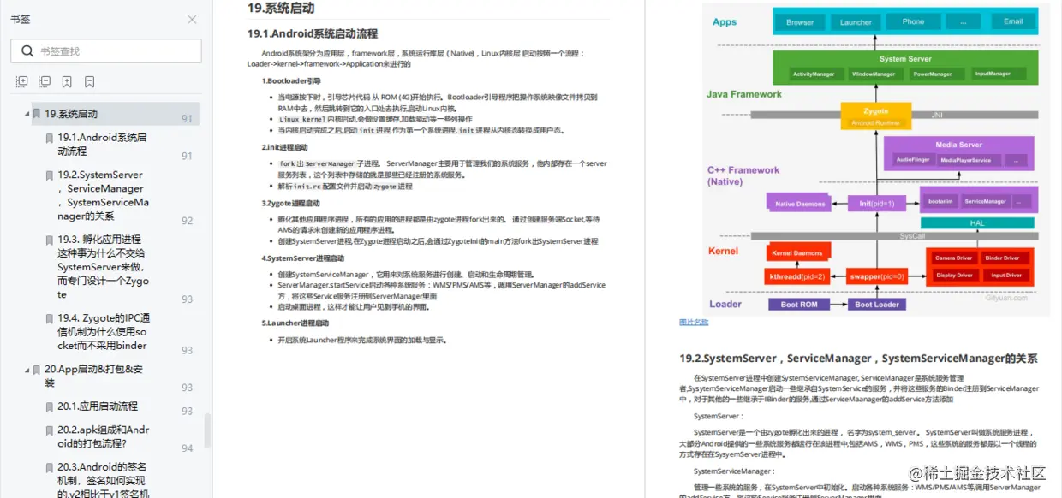Close the 书签 bookmarks panel
Image resolution: width=1062 pixels, height=498 pixels.
[192, 20]
